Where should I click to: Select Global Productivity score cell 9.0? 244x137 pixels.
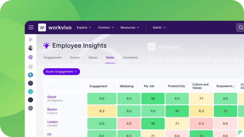point(177,99)
